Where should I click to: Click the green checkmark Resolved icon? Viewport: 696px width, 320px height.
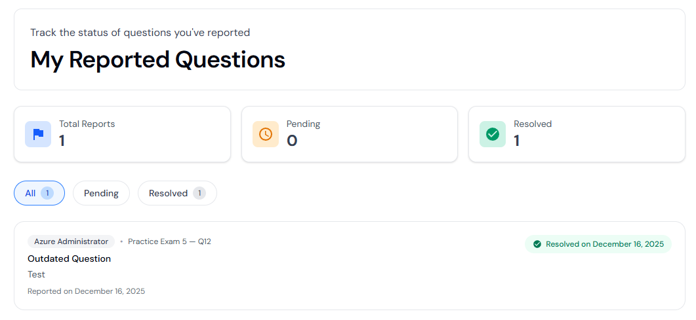point(493,134)
